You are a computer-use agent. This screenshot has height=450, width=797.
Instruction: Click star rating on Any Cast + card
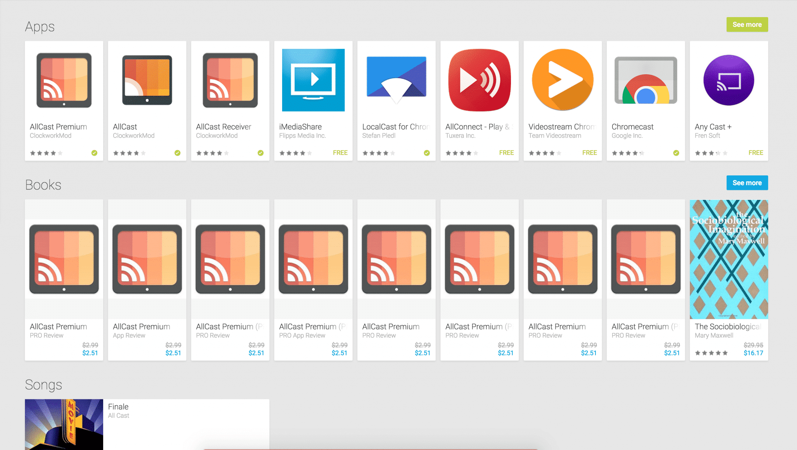pos(711,153)
